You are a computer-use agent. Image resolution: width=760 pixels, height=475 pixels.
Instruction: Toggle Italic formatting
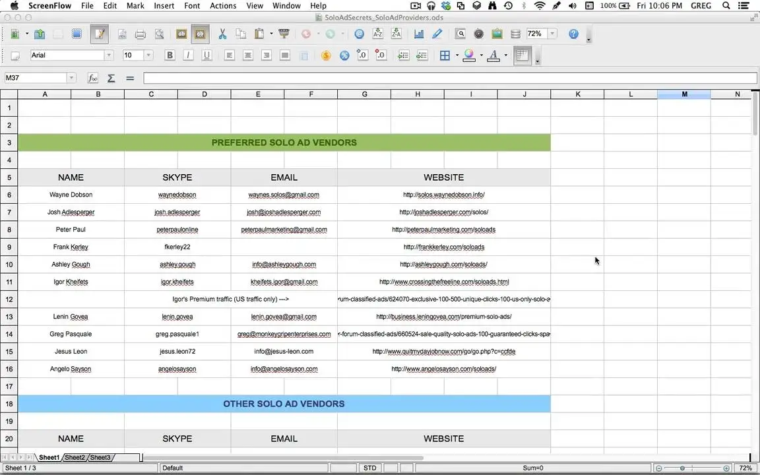pos(188,55)
